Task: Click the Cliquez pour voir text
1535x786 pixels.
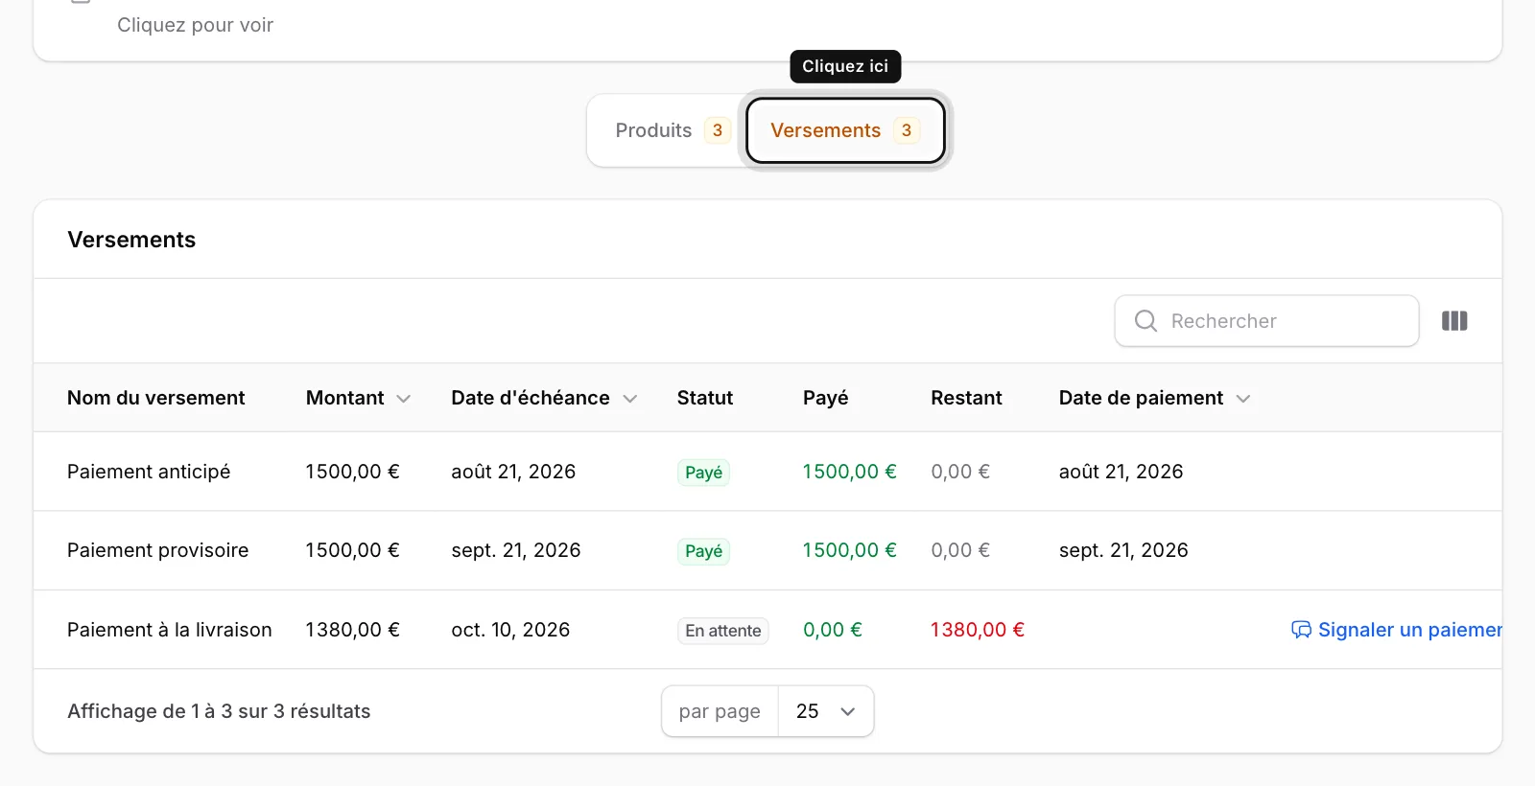Action: pyautogui.click(x=195, y=25)
